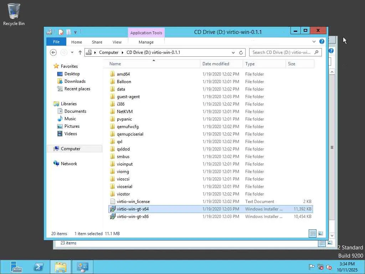
Task: Open Pictures library
Action: pos(72,126)
